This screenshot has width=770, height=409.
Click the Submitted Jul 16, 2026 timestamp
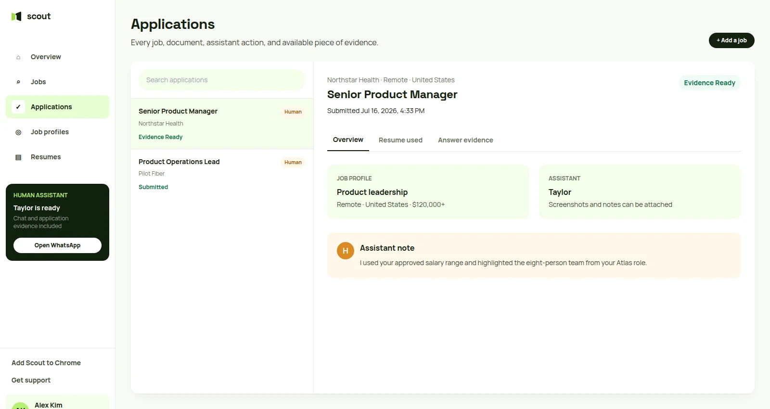point(376,111)
